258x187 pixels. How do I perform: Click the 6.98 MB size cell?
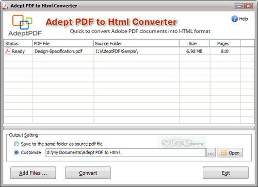coord(195,51)
